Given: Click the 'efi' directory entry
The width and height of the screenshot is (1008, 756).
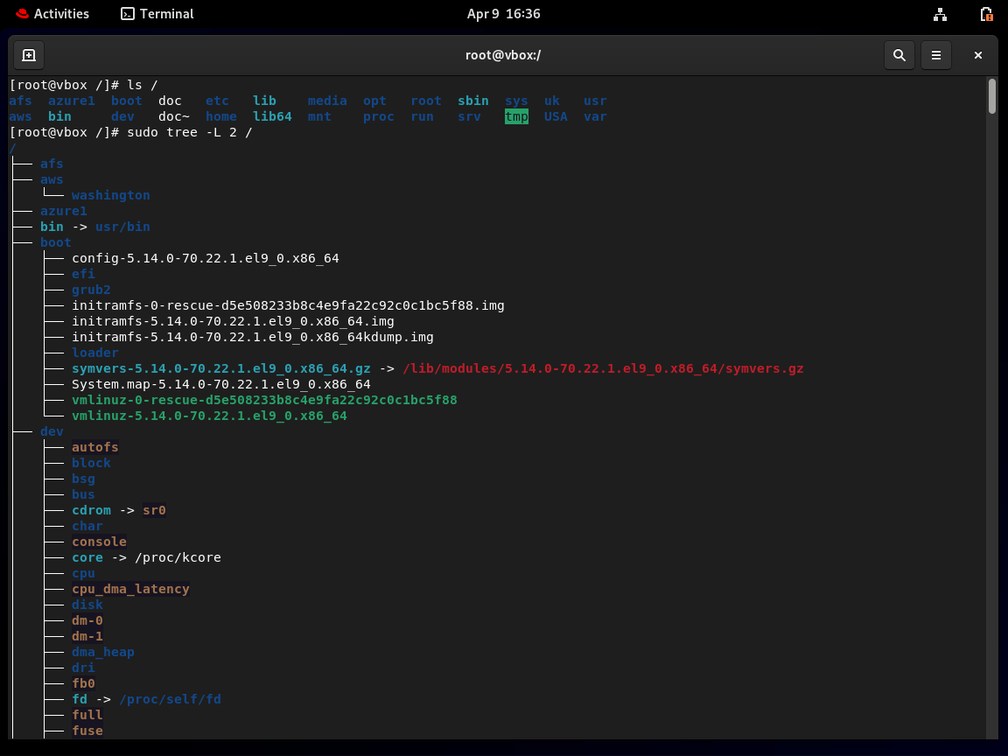Looking at the screenshot, I should pos(83,274).
